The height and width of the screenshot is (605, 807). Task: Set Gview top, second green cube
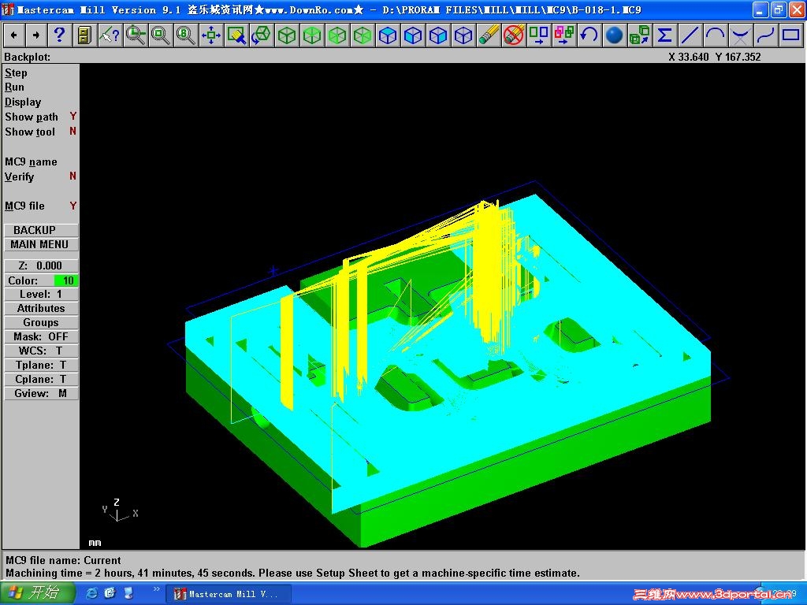click(x=312, y=35)
